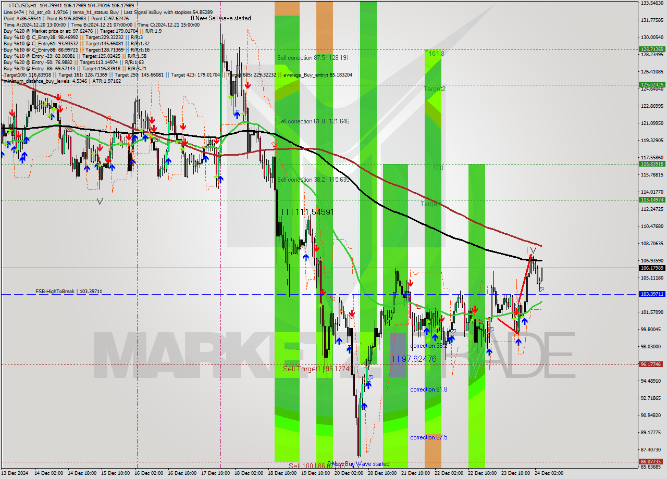This screenshot has width=667, height=479.
Task: Click the blue 'correction 61.8' label
Action: pos(428,389)
